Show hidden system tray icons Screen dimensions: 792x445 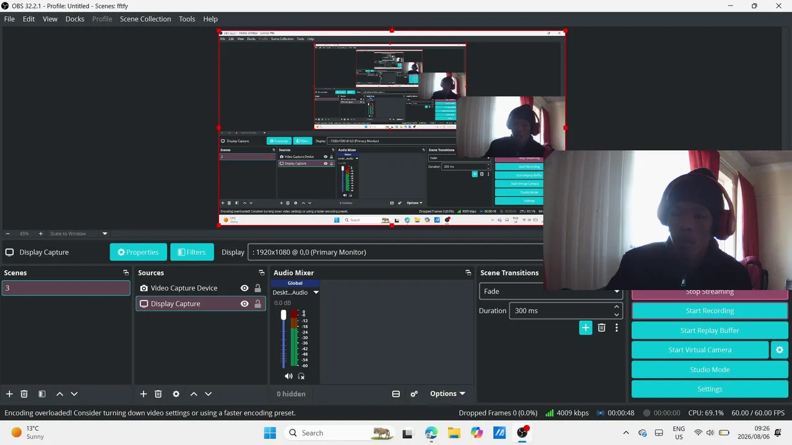626,433
